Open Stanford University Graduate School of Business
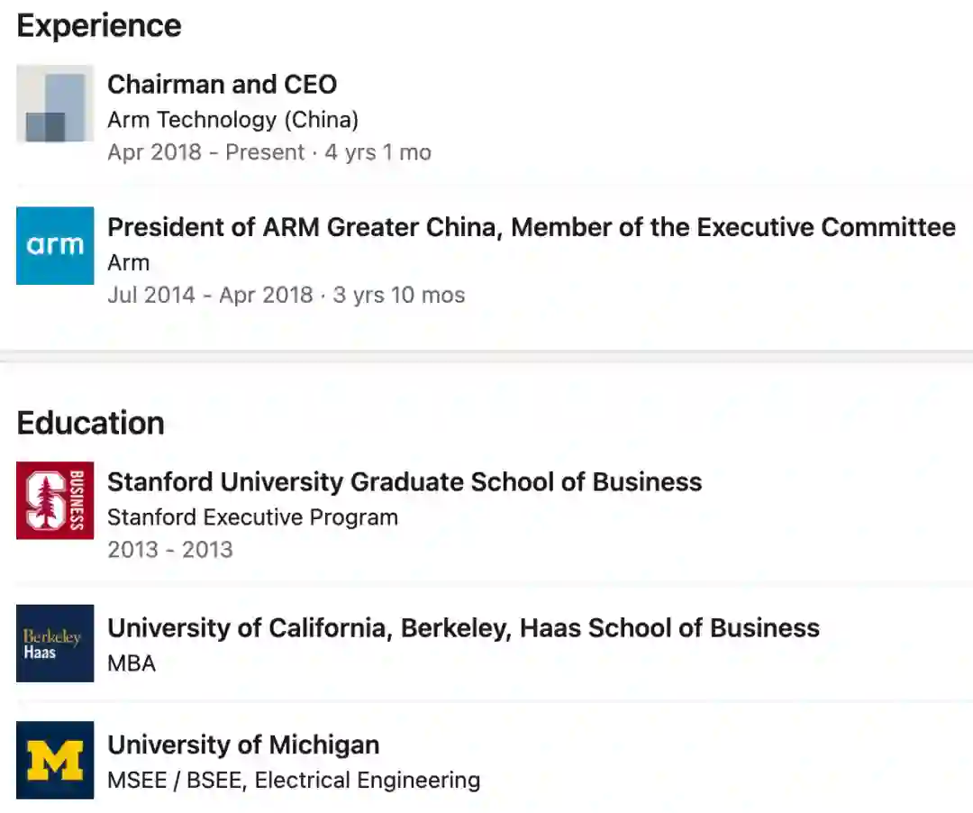 tap(405, 482)
